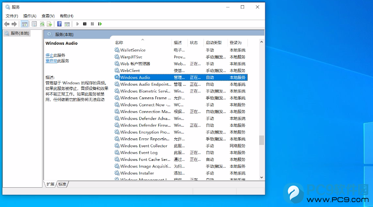Switch to the 标准 tab

(x=62, y=184)
